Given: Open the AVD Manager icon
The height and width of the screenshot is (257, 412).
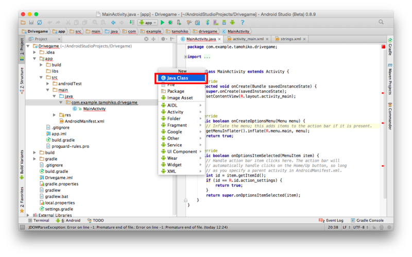Looking at the screenshot, I should [216, 23].
